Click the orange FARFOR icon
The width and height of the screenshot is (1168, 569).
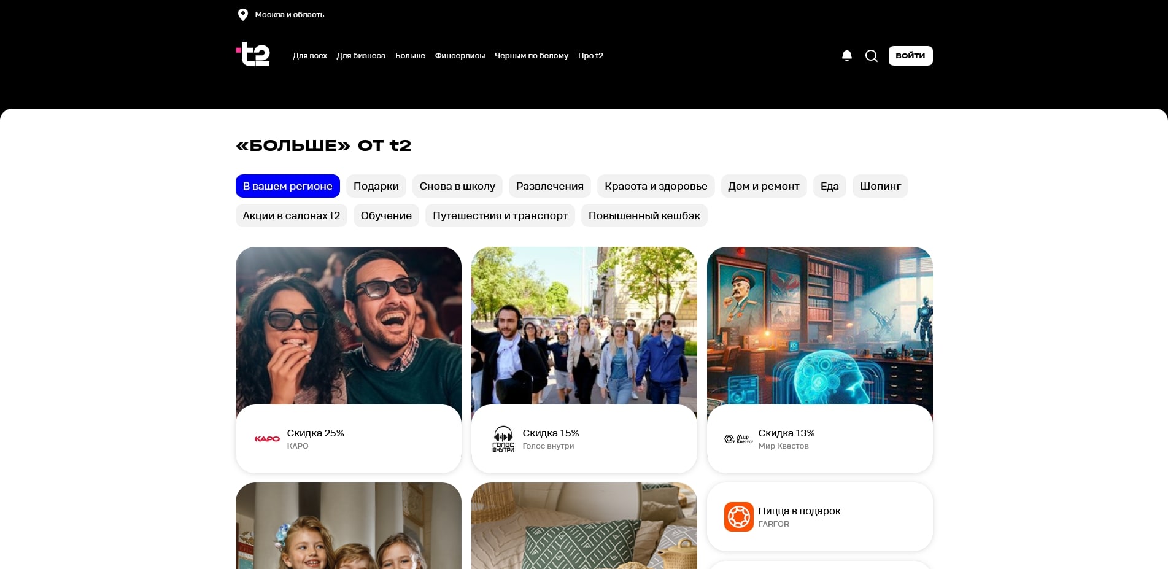coord(738,517)
